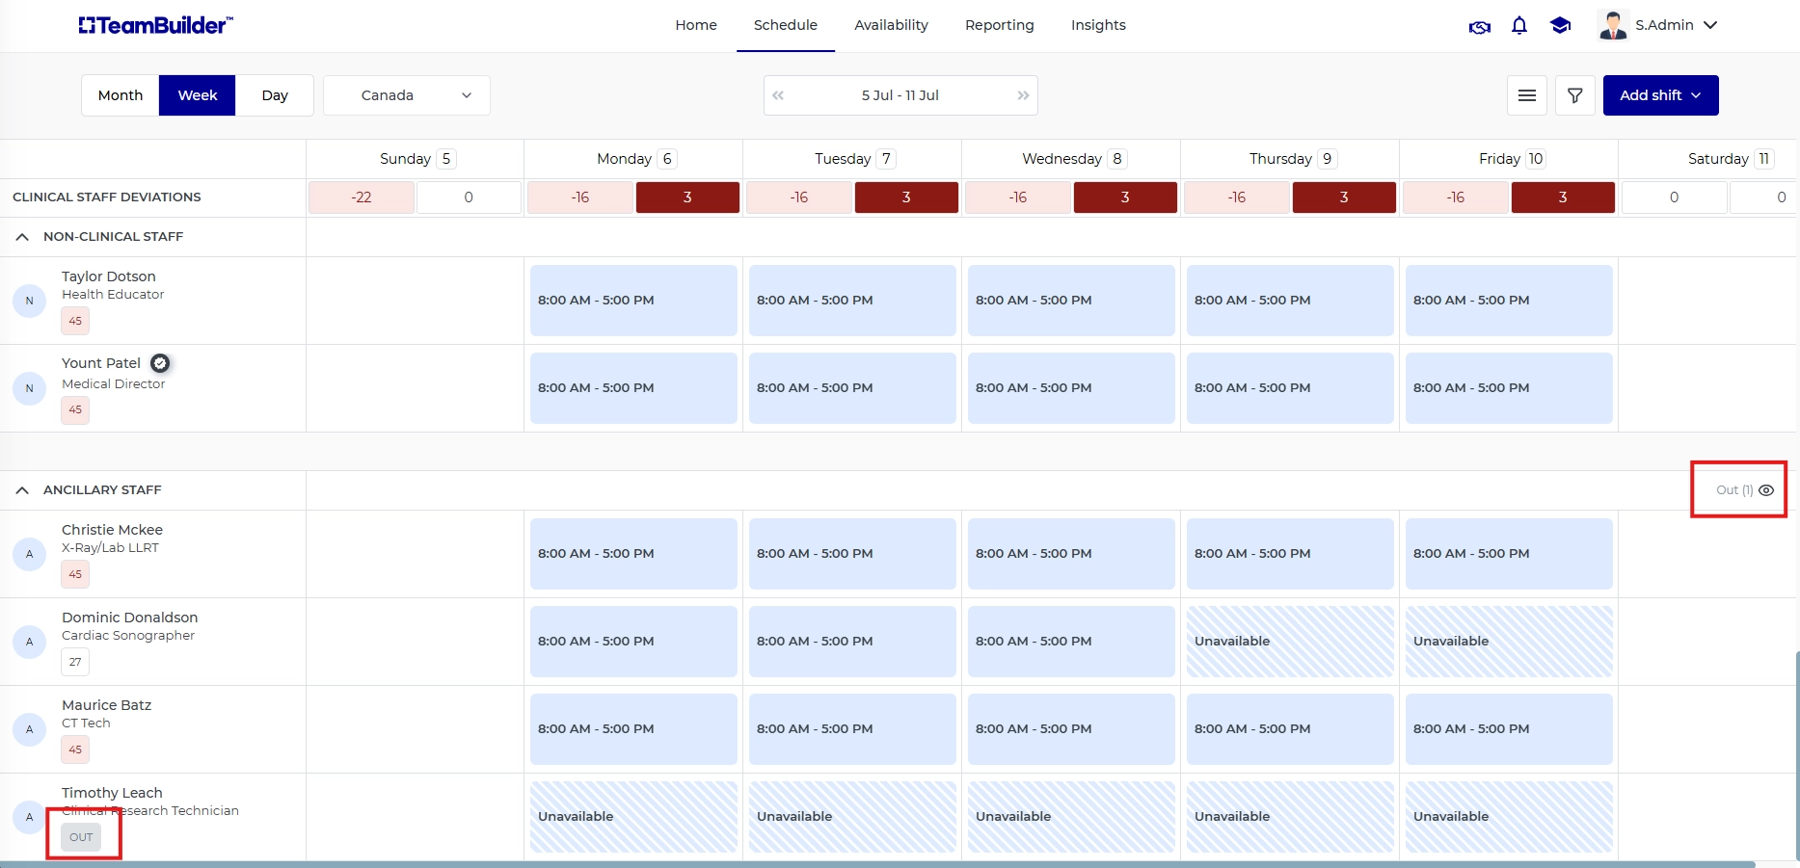Open the Insights tab
Image resolution: width=1800 pixels, height=868 pixels.
[x=1098, y=25]
